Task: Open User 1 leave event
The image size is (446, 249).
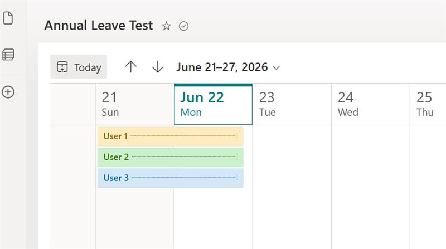Action: point(171,136)
